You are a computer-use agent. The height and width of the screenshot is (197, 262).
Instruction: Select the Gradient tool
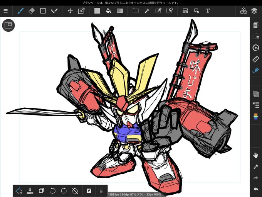(120, 11)
